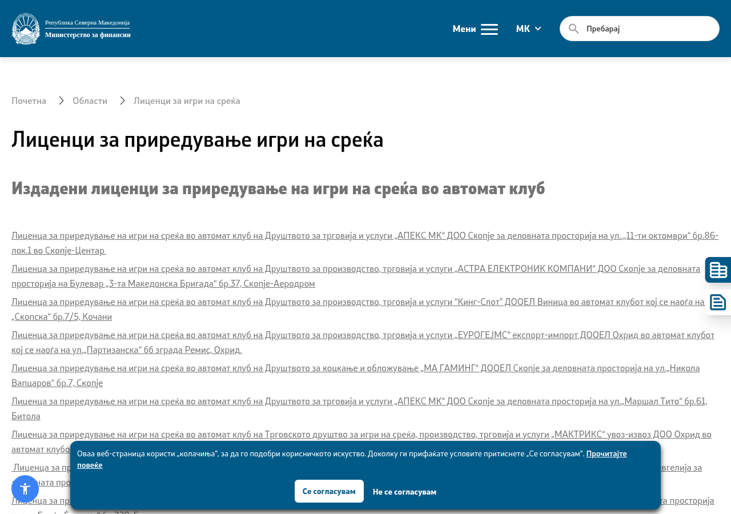The height and width of the screenshot is (514, 731).
Task: Click the heading Лиценци за приредување игри на среќа
Action: pos(198,139)
